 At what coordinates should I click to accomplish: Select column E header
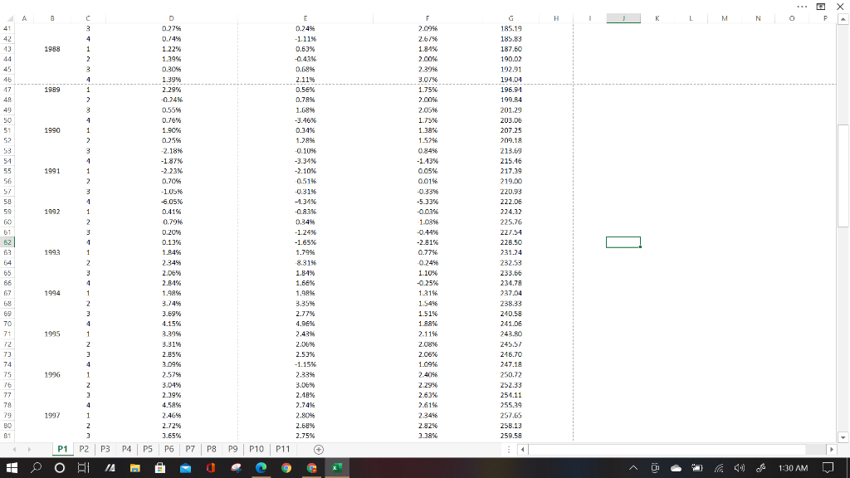point(305,18)
